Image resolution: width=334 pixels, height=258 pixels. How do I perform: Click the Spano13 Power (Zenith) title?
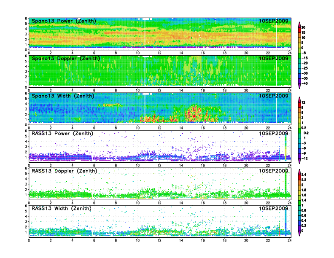coord(64,21)
